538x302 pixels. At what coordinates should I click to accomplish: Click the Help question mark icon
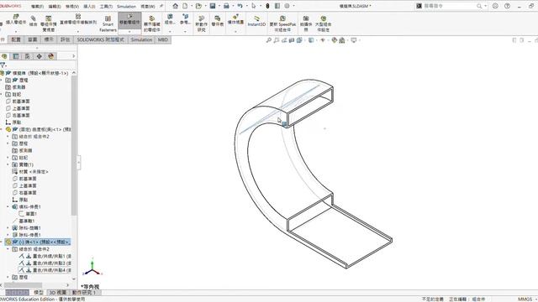(x=507, y=6)
